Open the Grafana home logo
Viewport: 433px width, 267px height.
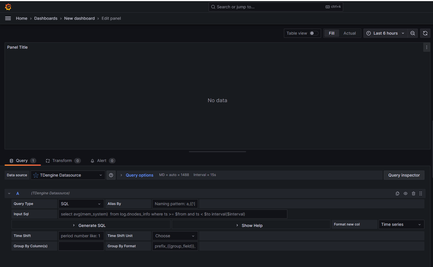tap(8, 7)
